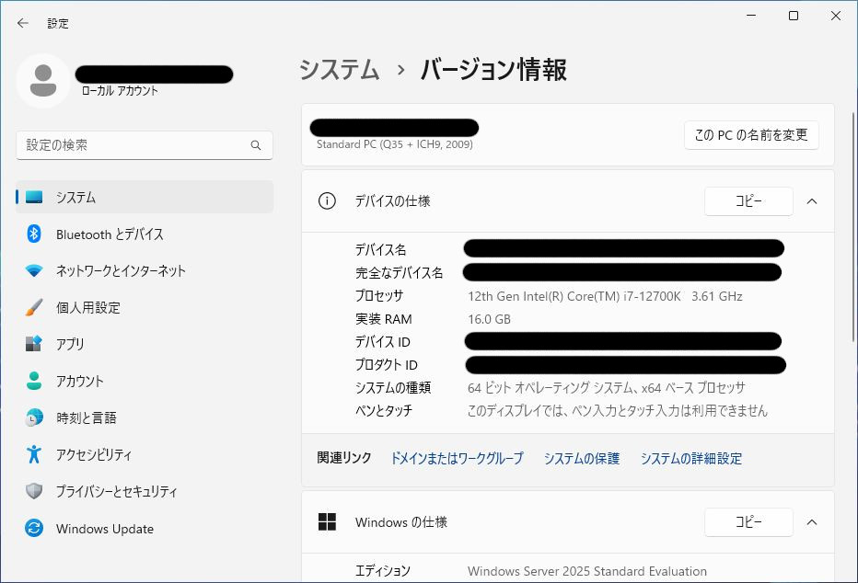Click the Standard PC (Q35 + ICH9, 2009) text
The width and height of the screenshot is (858, 583).
(395, 144)
